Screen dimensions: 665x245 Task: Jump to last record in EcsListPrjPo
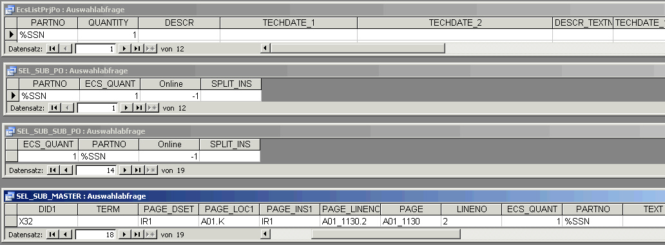137,49
